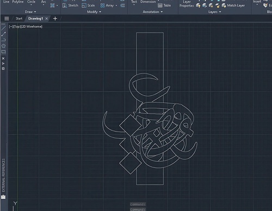This screenshot has height=211, width=272.
Task: Expand the Draw panel
Action: point(30,12)
